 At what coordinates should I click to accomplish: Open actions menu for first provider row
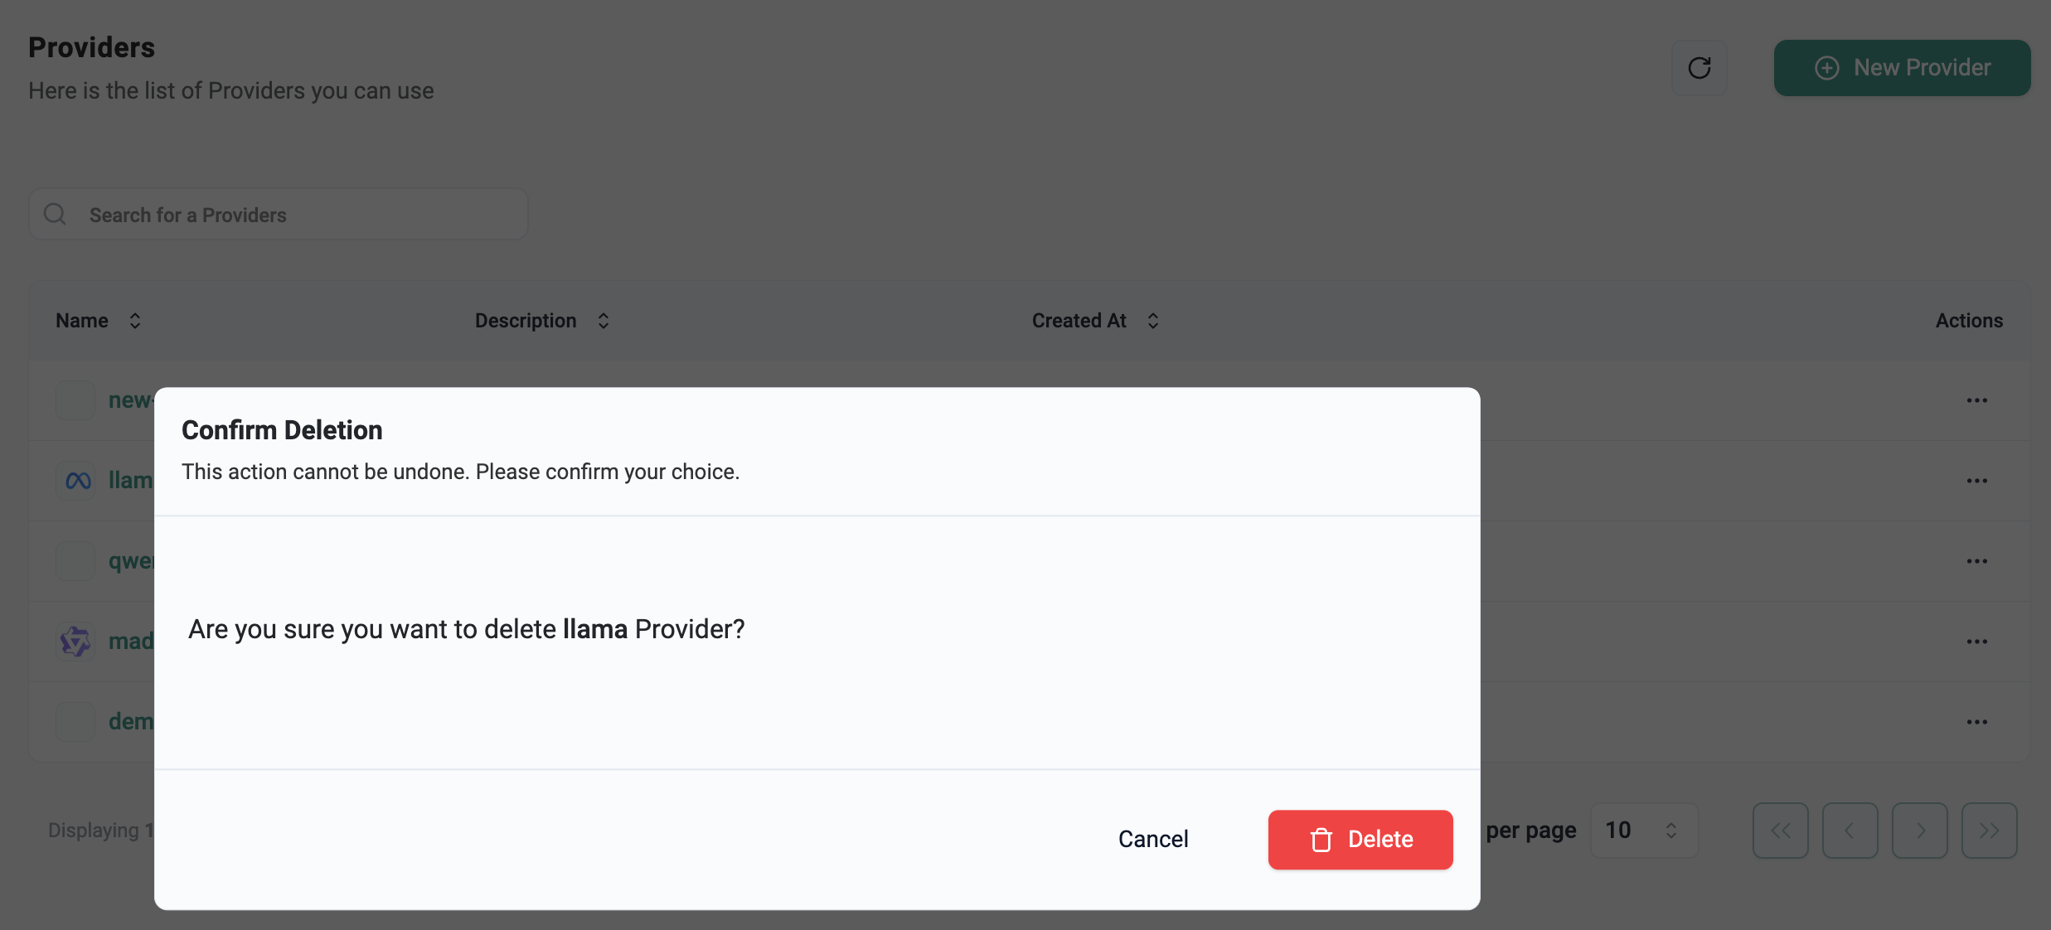click(1976, 400)
